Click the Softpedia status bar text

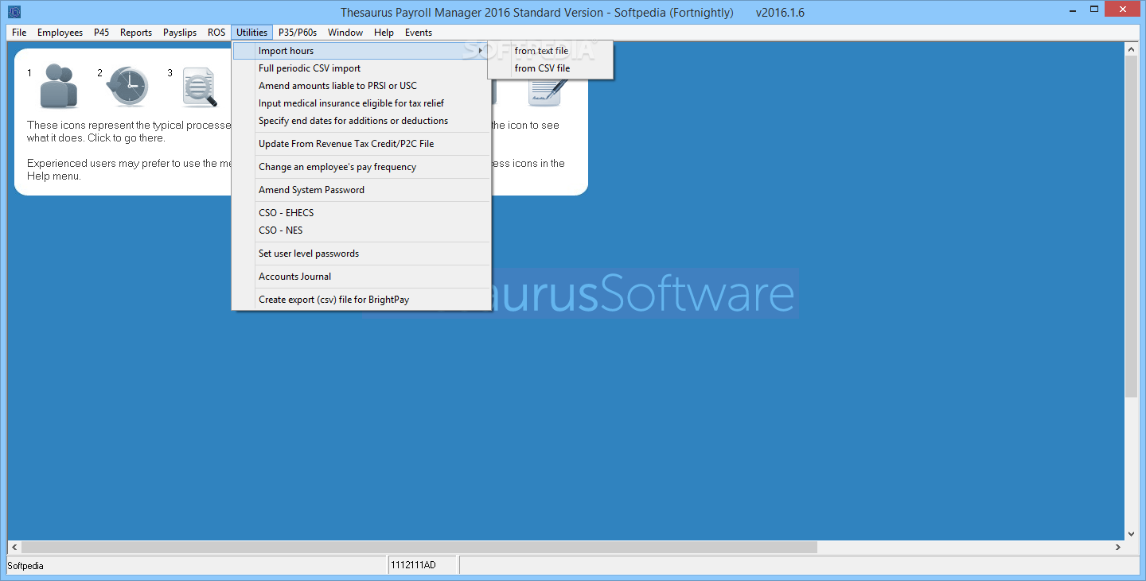(x=25, y=566)
